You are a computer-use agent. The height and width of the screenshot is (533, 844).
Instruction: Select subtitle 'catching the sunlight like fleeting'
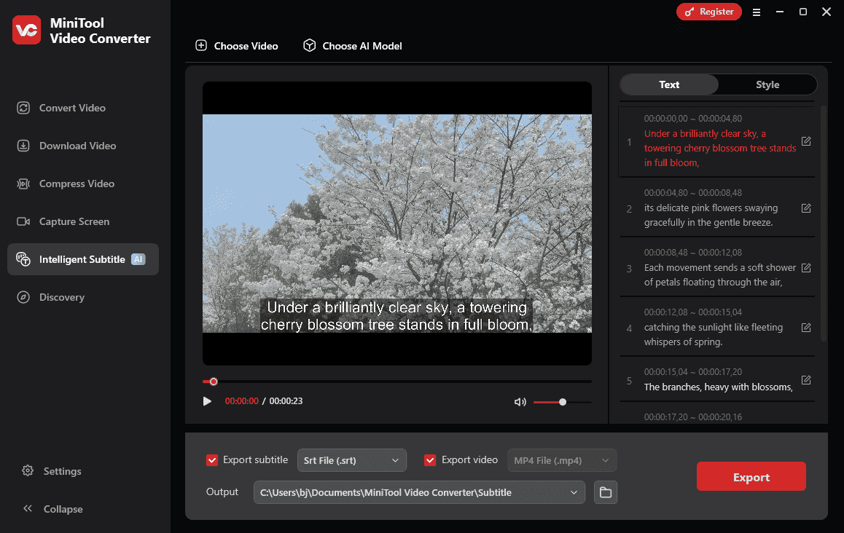coord(714,334)
